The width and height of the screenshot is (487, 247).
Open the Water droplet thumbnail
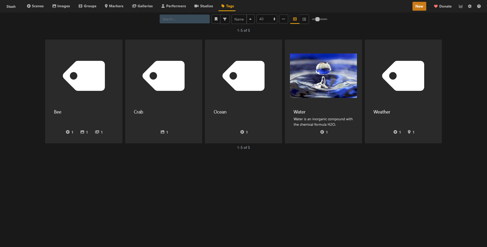[323, 76]
